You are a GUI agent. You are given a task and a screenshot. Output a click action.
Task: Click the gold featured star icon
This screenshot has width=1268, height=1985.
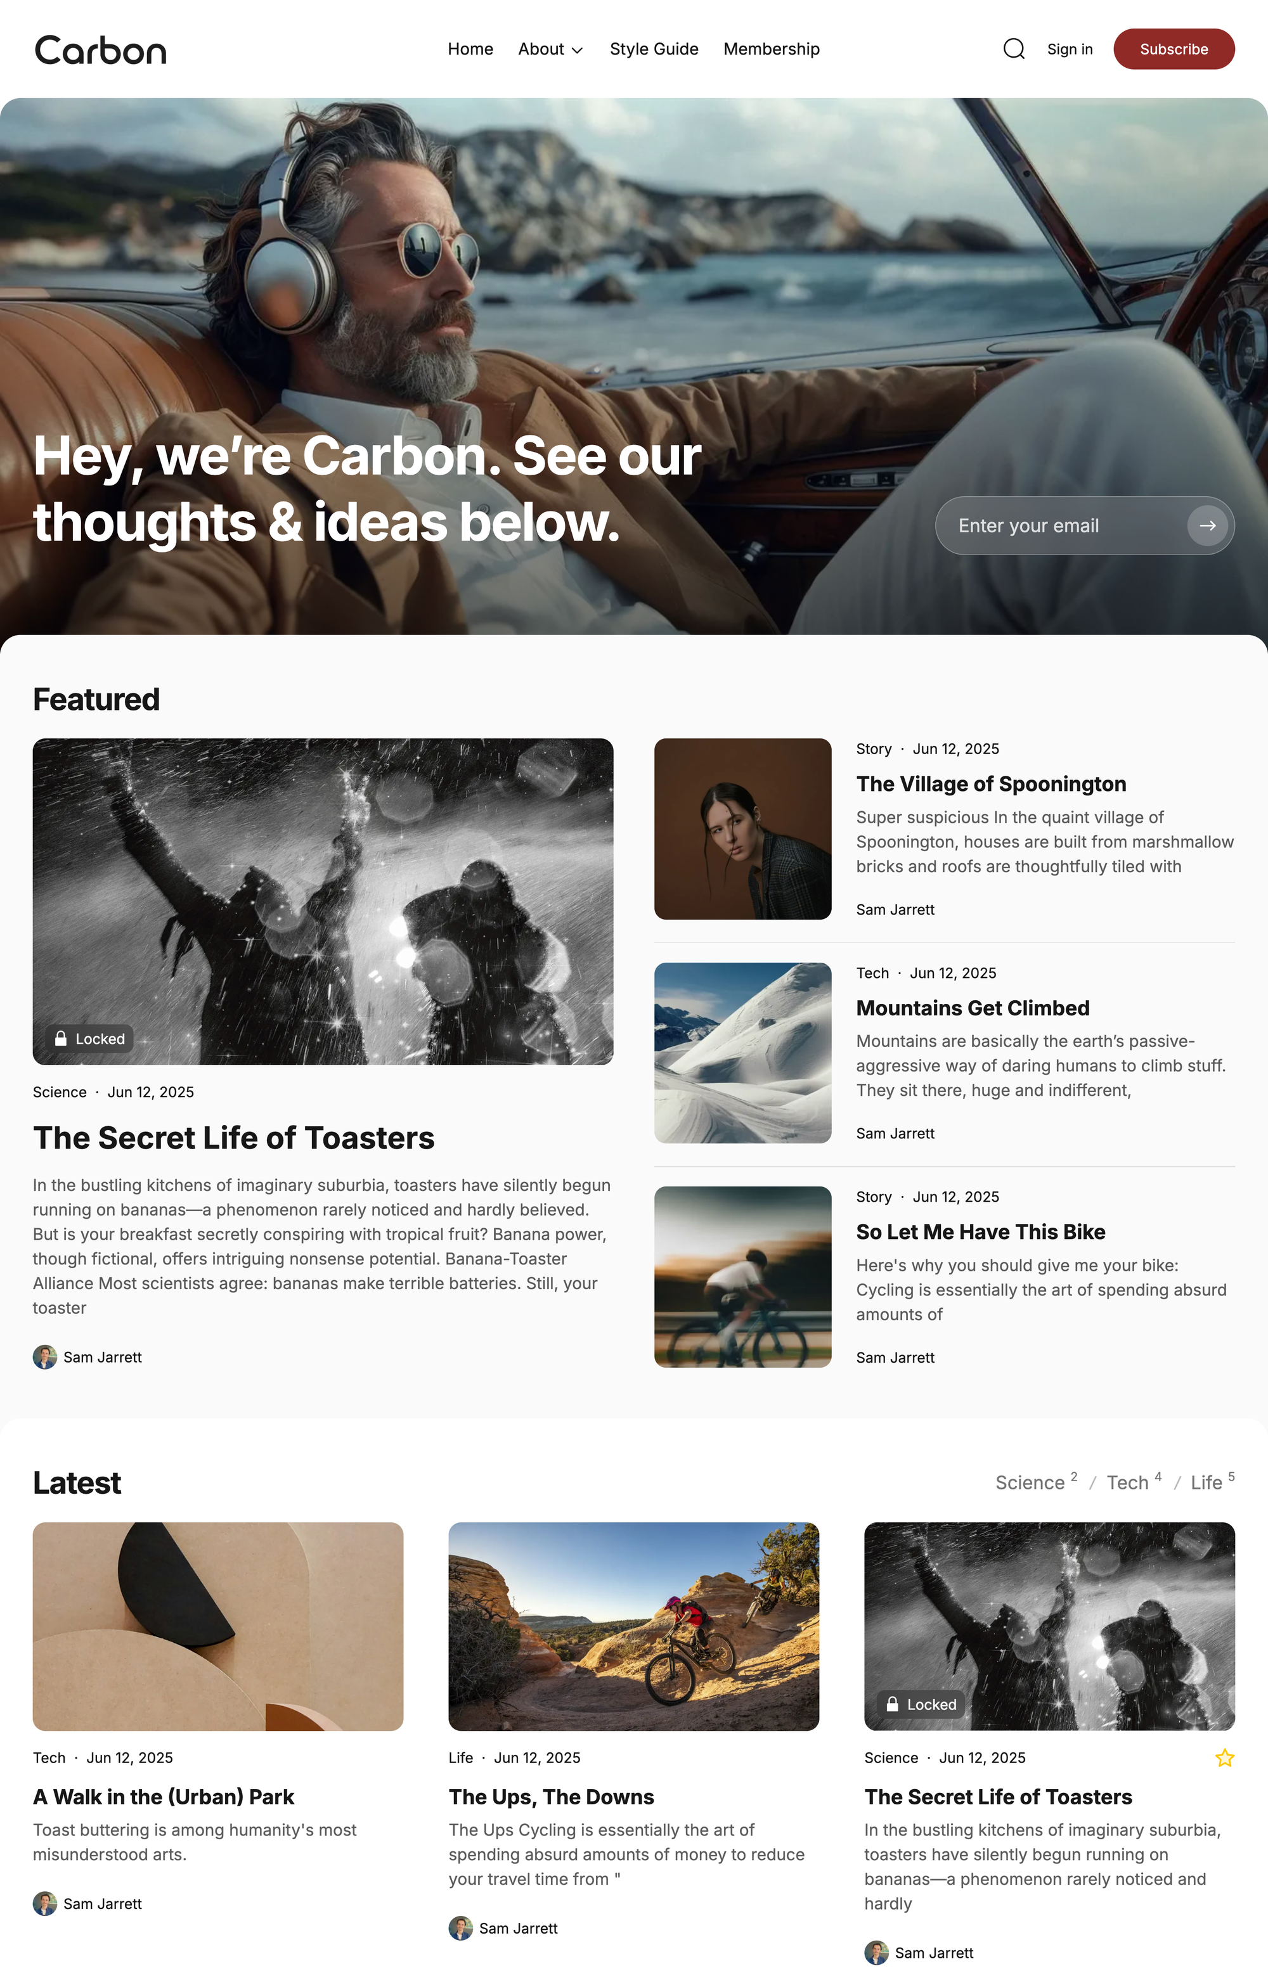pyautogui.click(x=1224, y=1757)
